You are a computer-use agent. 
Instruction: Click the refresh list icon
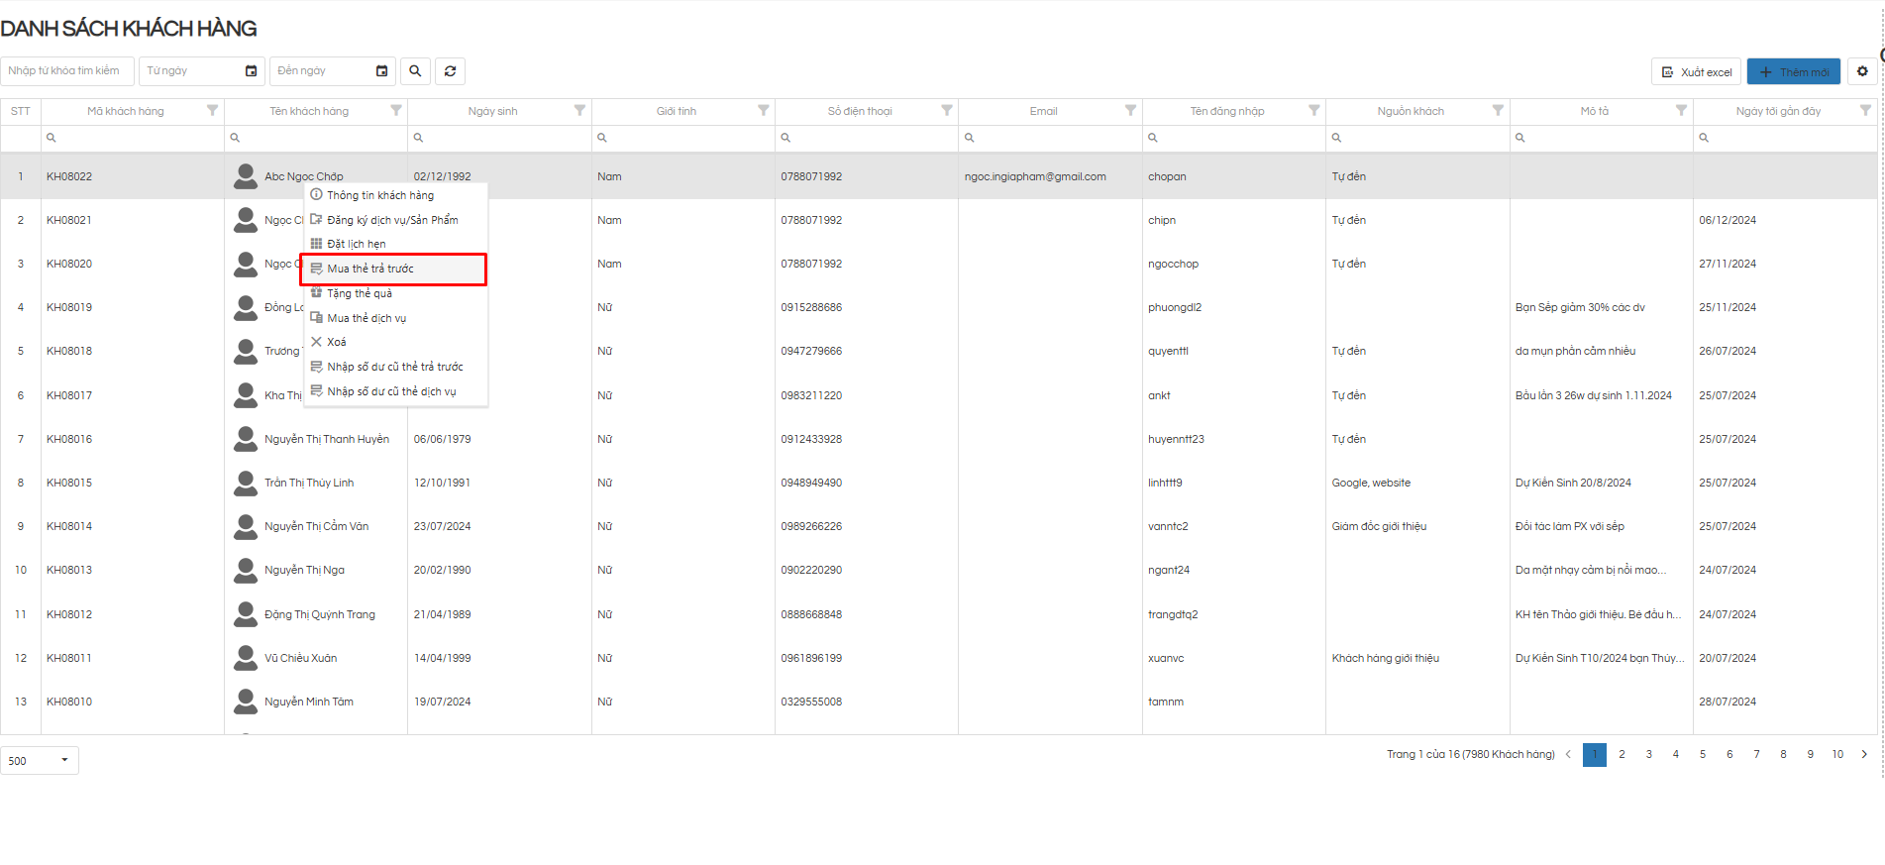coord(450,71)
